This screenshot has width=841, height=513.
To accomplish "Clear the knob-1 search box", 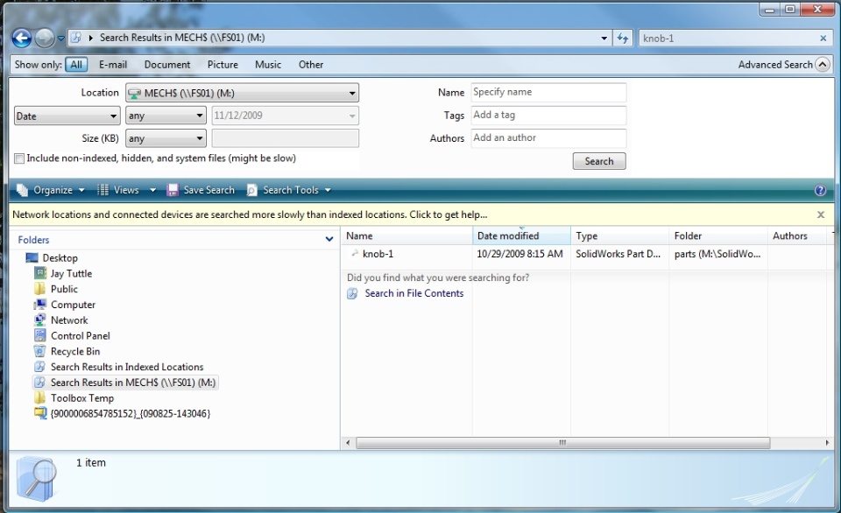I will pyautogui.click(x=823, y=38).
